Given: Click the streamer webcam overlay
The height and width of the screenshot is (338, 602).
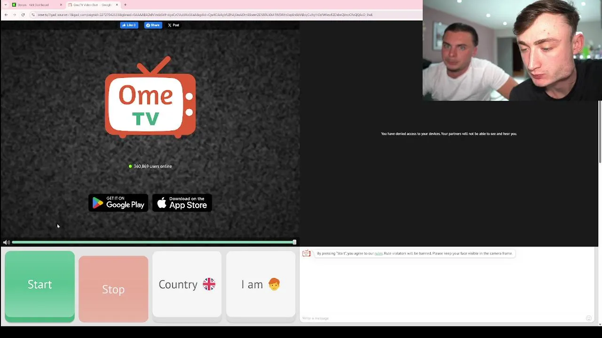Looking at the screenshot, I should click(x=512, y=50).
